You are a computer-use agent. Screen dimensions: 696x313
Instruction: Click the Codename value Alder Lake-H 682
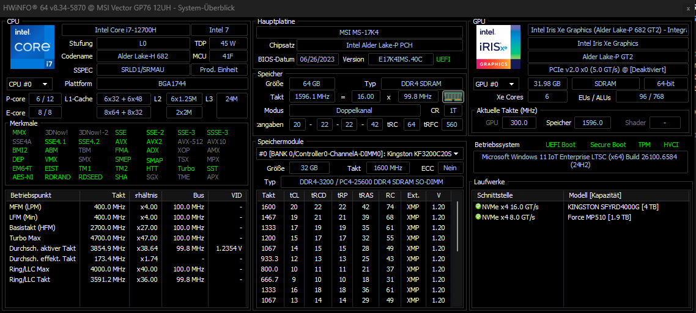coord(143,57)
